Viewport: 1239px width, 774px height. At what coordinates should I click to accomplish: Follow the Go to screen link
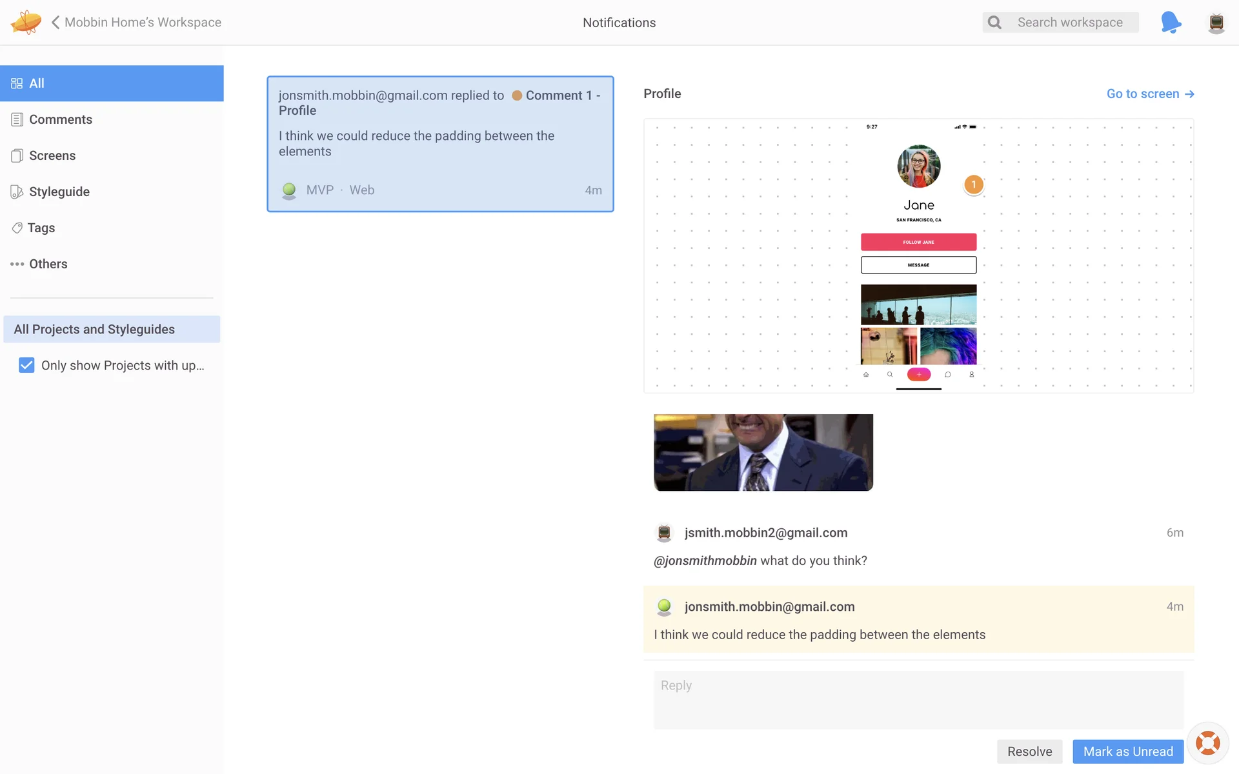coord(1149,94)
